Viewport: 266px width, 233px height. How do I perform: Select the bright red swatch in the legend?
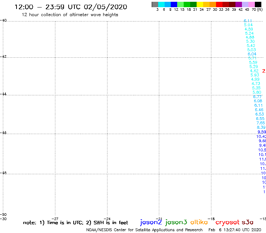pos(219,4)
